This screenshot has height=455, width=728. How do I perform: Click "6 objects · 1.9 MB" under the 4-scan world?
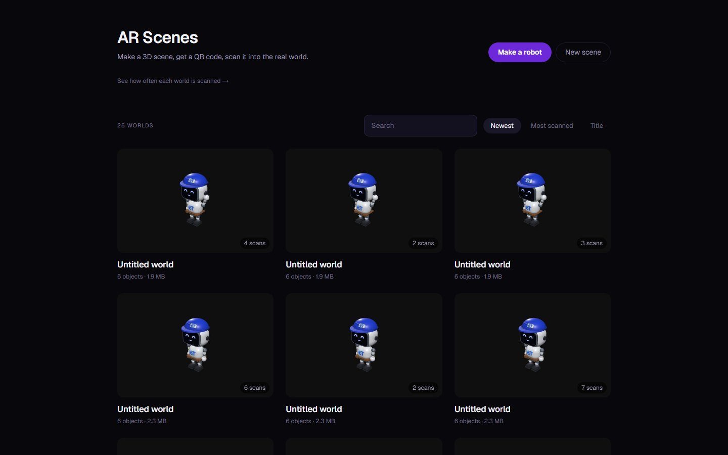tap(141, 277)
